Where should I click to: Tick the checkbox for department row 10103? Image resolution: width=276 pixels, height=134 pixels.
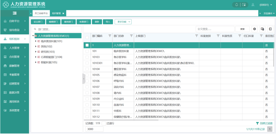tap(87, 57)
